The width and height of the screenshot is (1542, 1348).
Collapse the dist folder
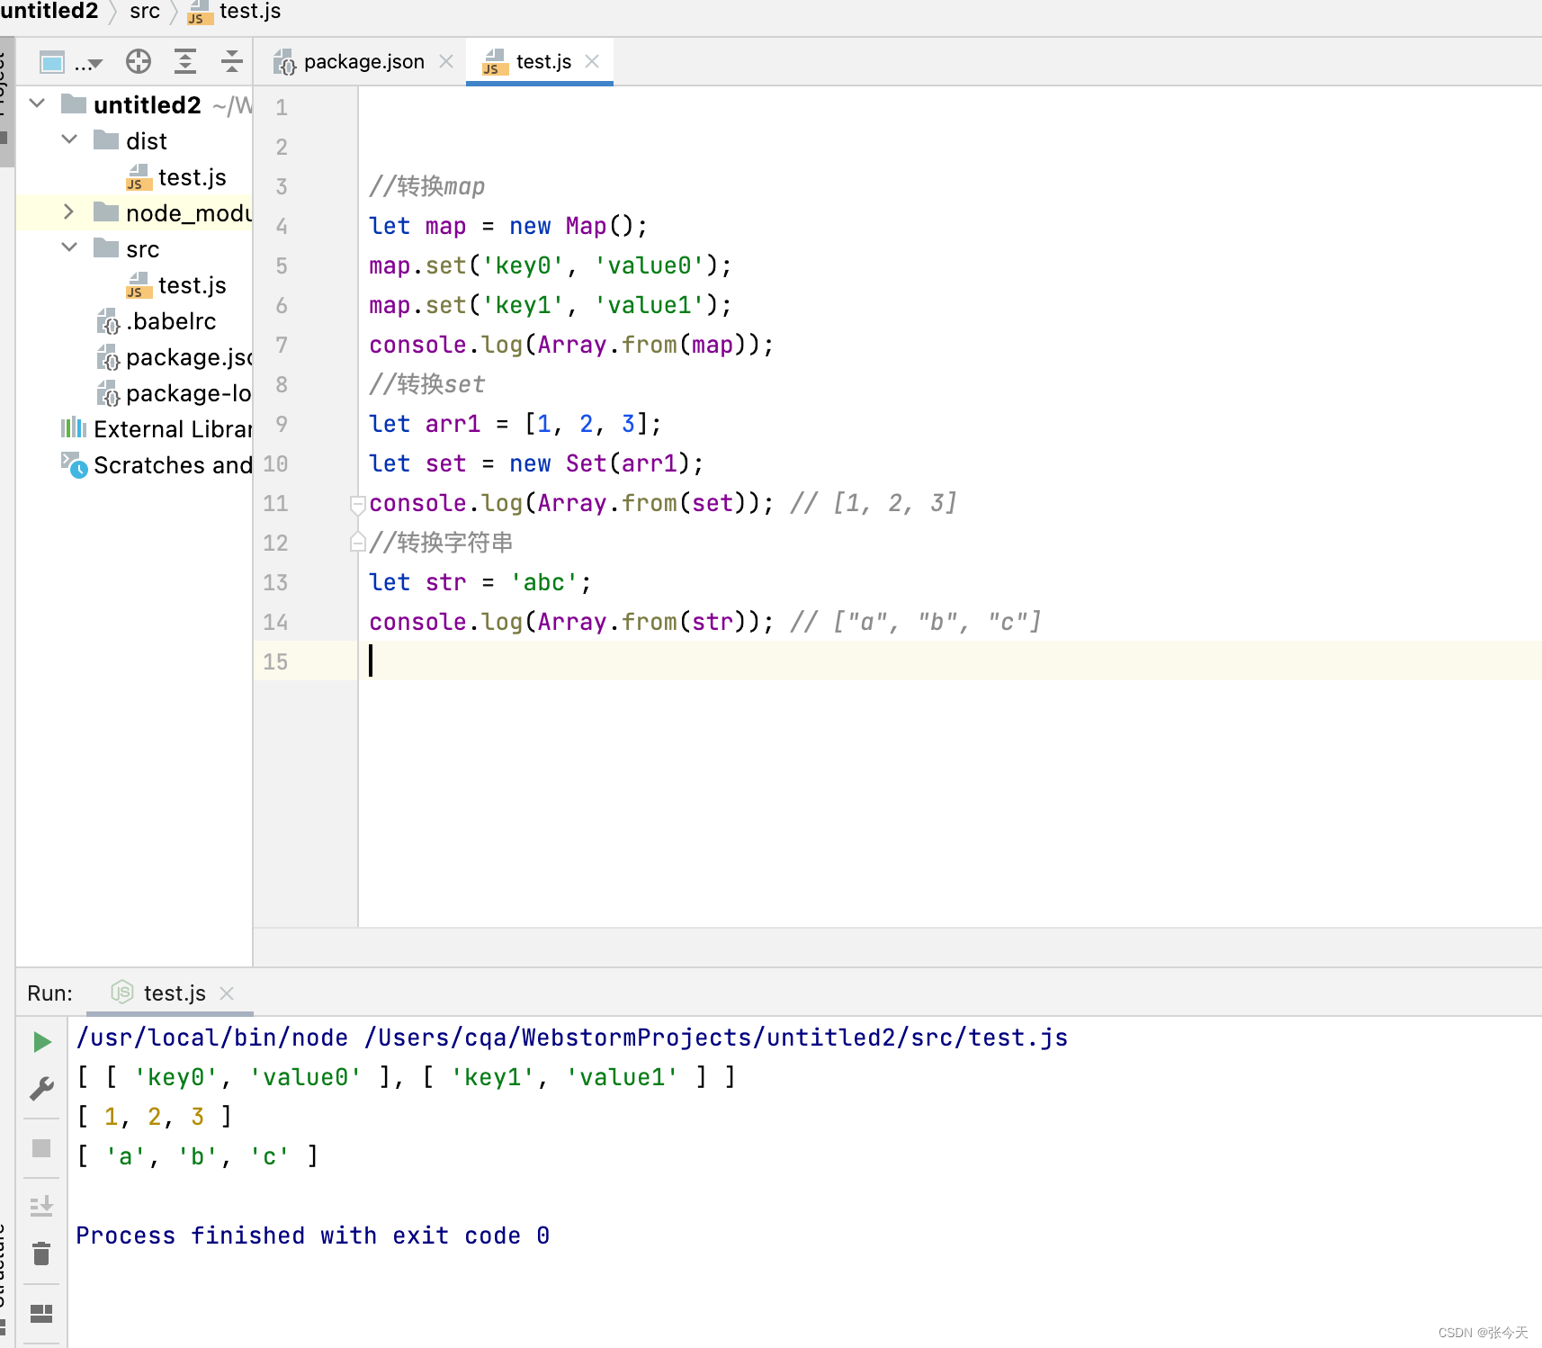(69, 139)
